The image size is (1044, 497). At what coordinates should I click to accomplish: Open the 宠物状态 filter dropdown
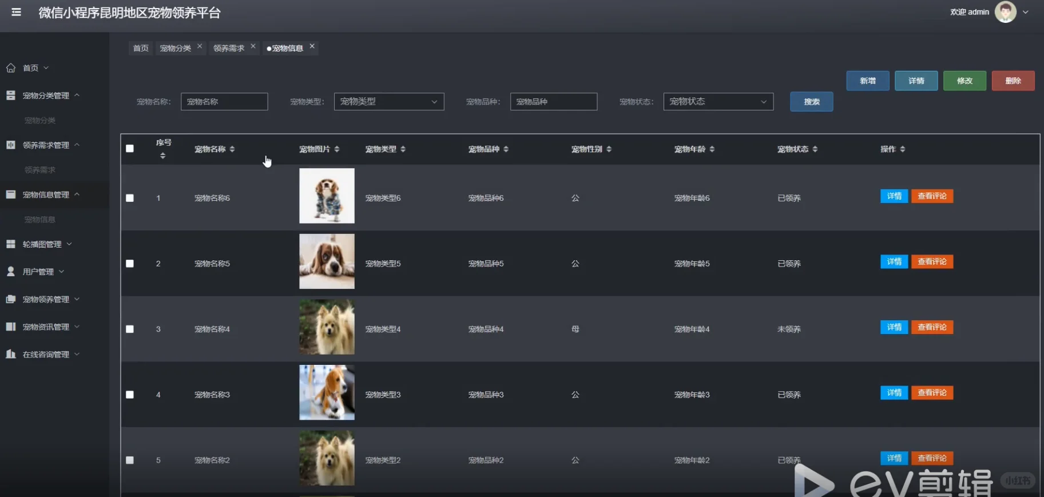(719, 102)
